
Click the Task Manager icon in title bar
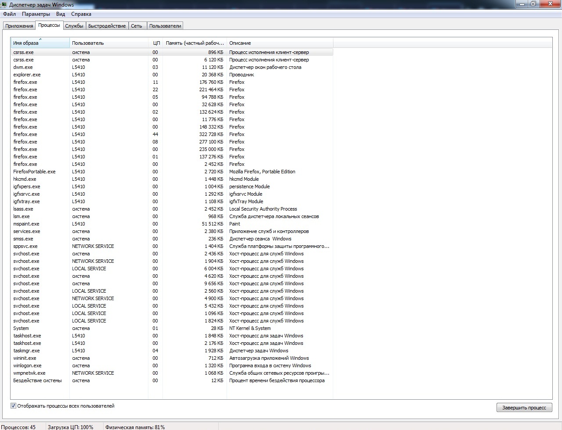click(x=5, y=4)
